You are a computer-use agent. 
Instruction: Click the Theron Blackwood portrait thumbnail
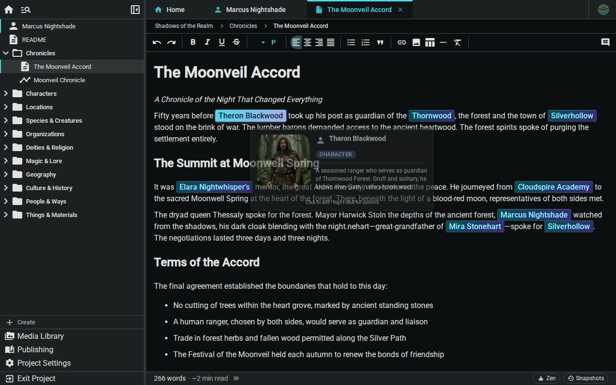283,161
